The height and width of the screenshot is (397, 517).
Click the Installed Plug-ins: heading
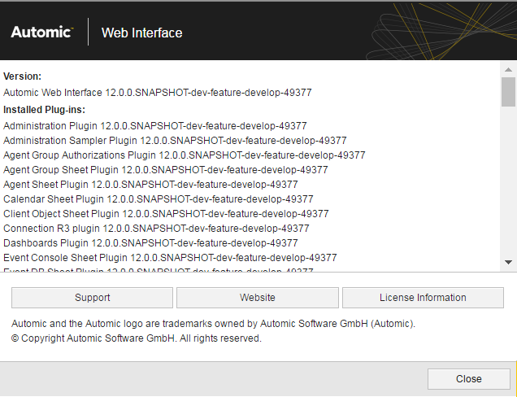44,110
